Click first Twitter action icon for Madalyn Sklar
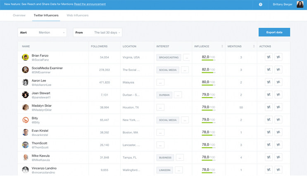The height and width of the screenshot is (176, 307). click(x=269, y=107)
